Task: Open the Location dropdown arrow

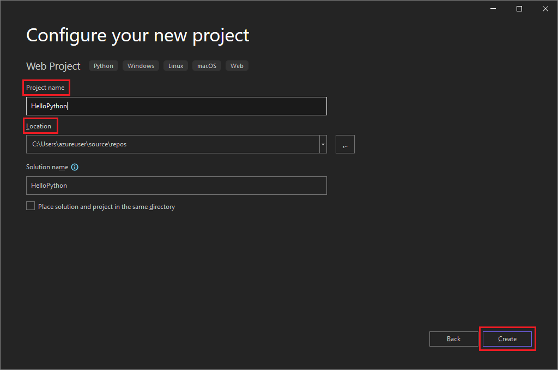Action: [x=323, y=144]
